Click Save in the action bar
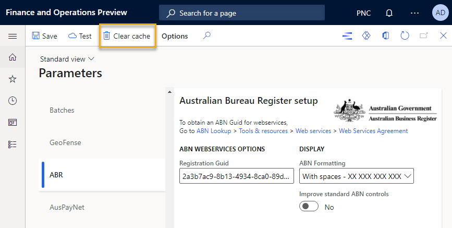 click(x=45, y=36)
